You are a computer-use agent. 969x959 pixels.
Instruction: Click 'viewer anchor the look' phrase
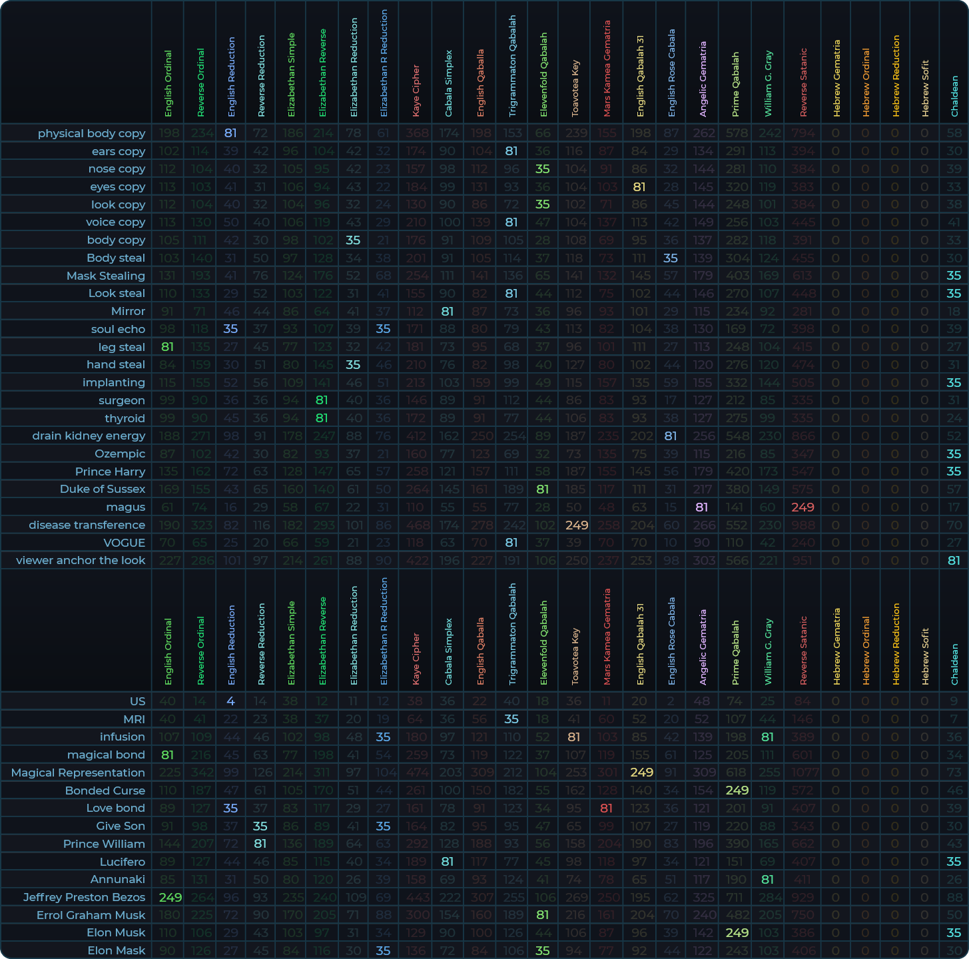pos(80,560)
